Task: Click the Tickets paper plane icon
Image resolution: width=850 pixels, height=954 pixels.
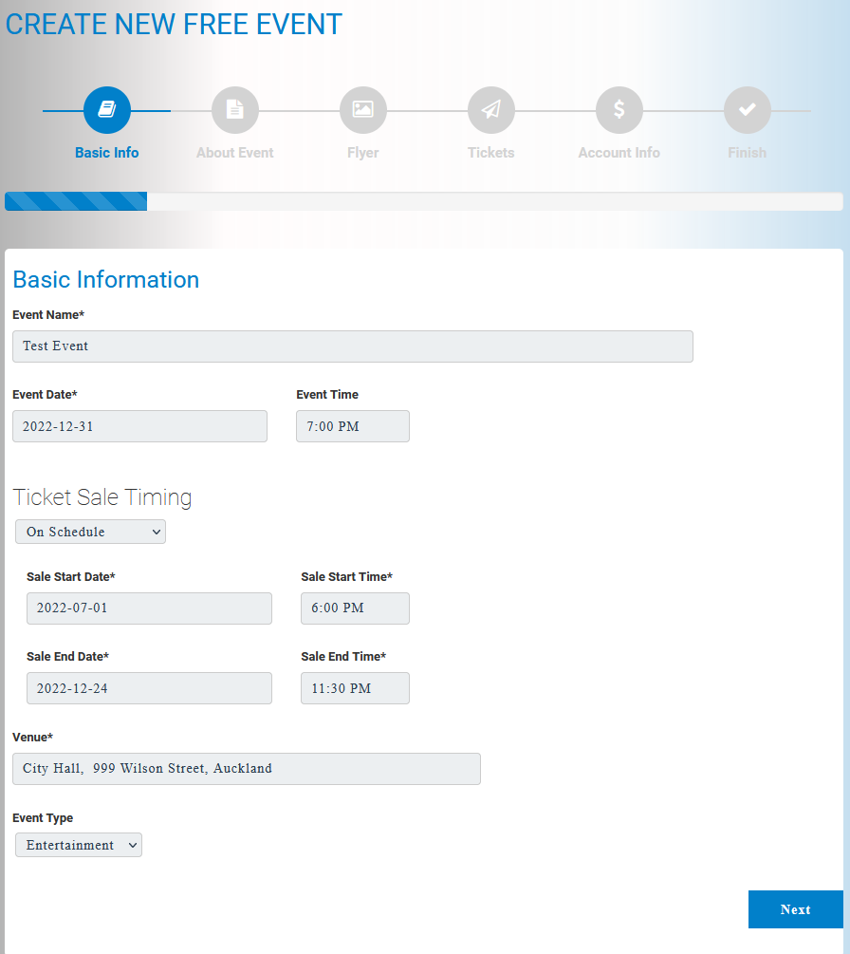Action: point(490,110)
